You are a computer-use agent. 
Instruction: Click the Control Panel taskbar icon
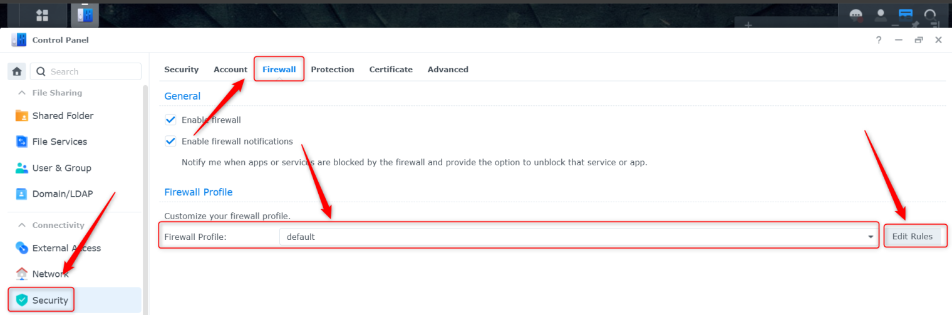pyautogui.click(x=84, y=15)
